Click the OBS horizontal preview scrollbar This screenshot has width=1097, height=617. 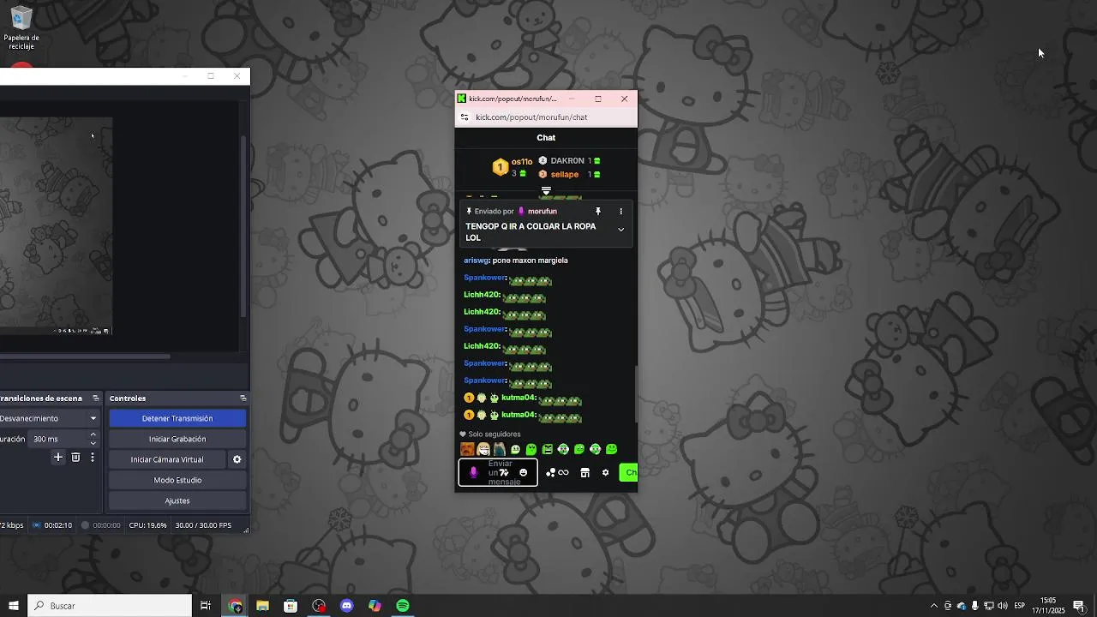click(x=85, y=356)
